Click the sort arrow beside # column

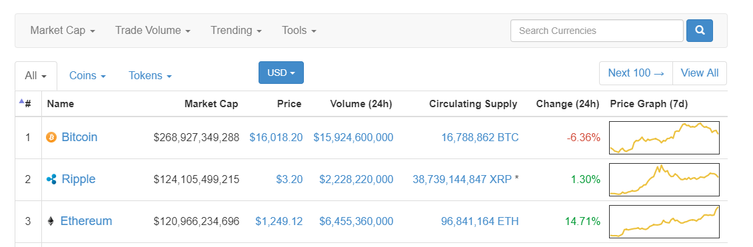[x=21, y=101]
